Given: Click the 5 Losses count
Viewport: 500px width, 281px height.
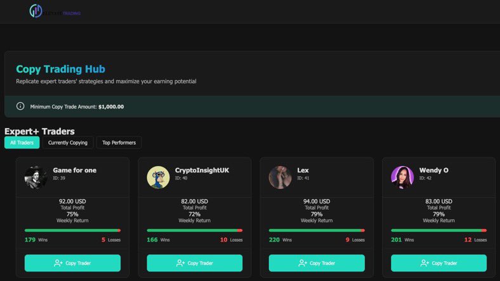Looking at the screenshot, I should click(x=111, y=240).
